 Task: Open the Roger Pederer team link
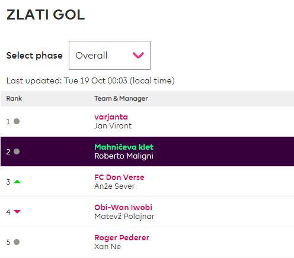point(122,237)
